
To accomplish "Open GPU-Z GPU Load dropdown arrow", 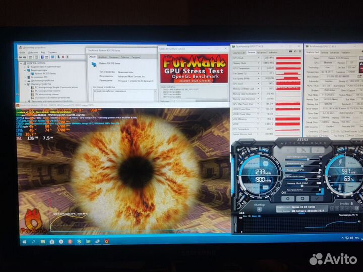I will [258, 84].
